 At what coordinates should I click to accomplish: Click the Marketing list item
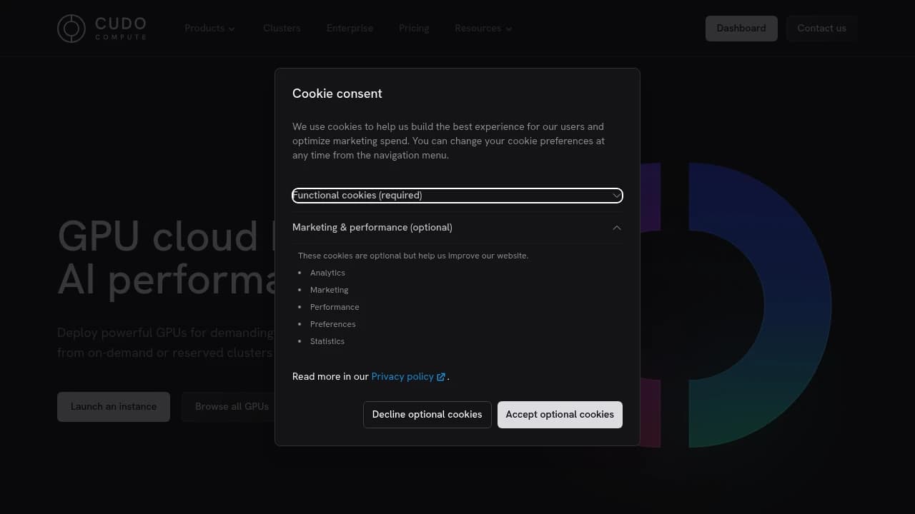(330, 290)
